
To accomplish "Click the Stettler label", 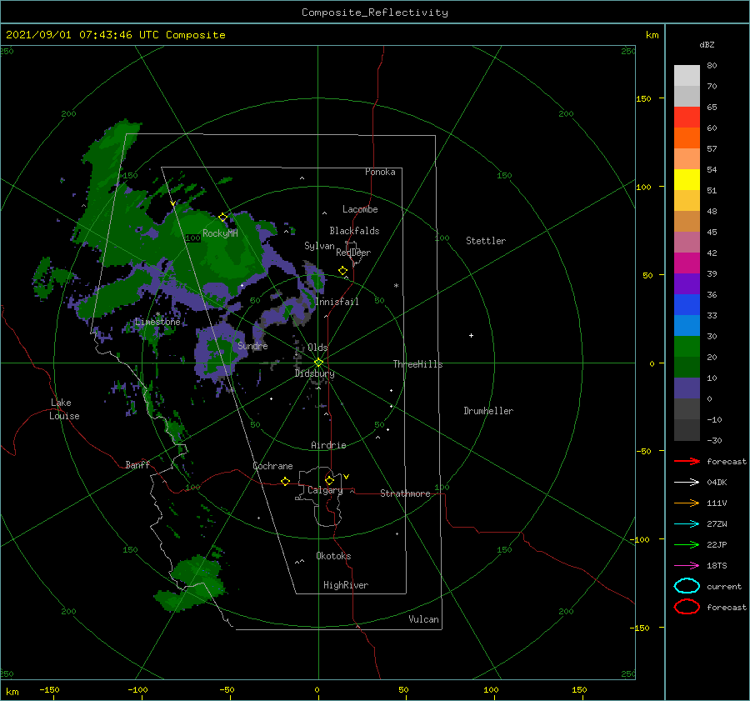I will 486,241.
